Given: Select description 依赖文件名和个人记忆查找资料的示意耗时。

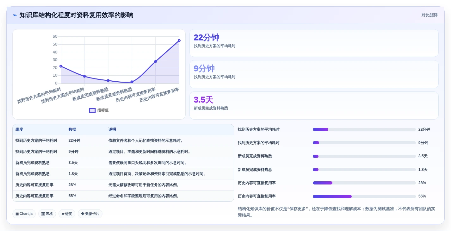Looking at the screenshot, I should 146,140.
